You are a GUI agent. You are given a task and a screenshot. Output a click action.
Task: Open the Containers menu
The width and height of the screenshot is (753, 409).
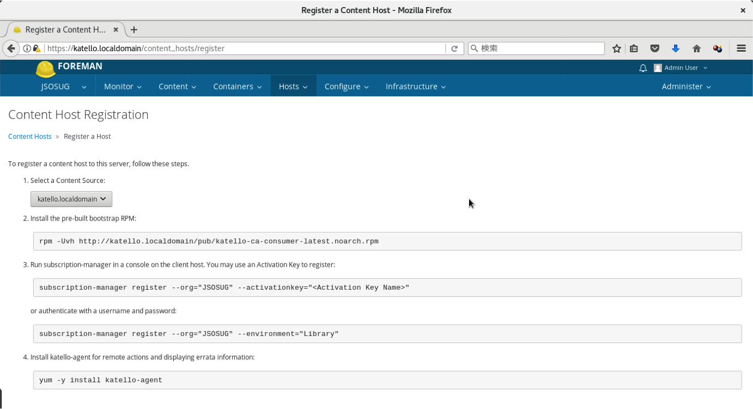tap(238, 86)
